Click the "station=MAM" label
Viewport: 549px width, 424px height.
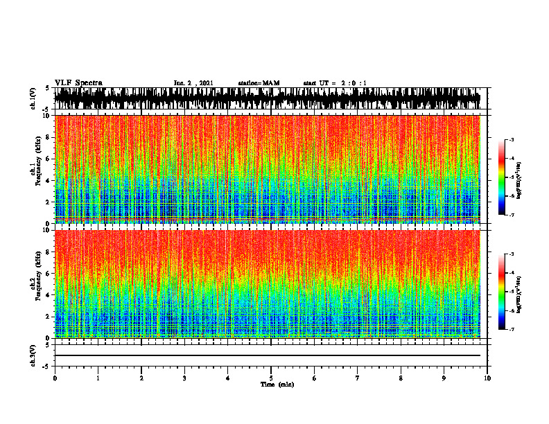pos(259,83)
